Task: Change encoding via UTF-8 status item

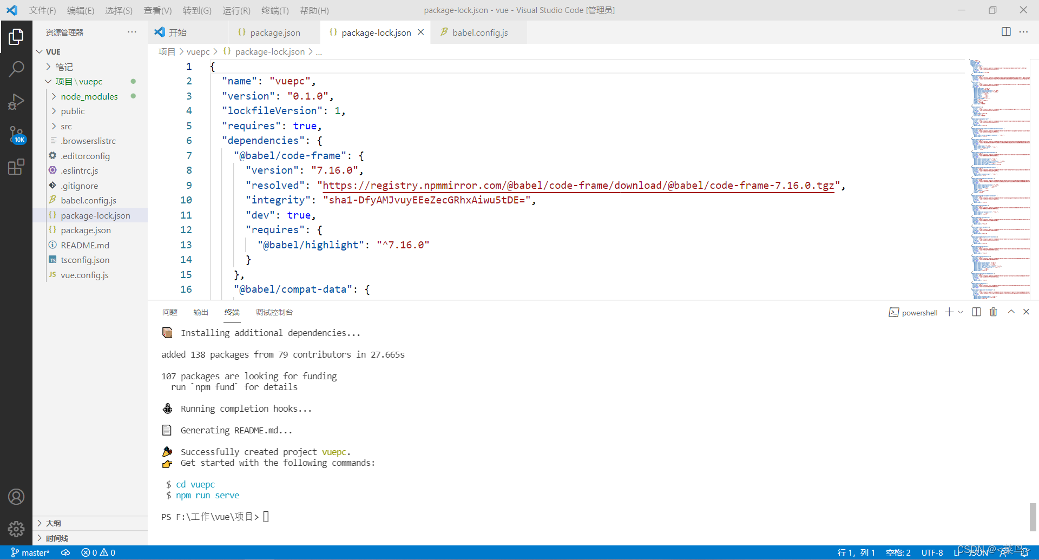Action: click(x=932, y=552)
